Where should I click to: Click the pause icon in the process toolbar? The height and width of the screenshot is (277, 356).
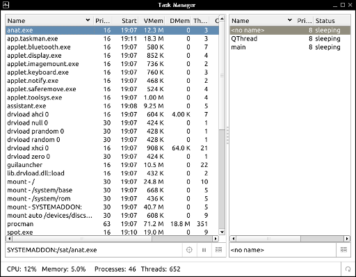204,250
